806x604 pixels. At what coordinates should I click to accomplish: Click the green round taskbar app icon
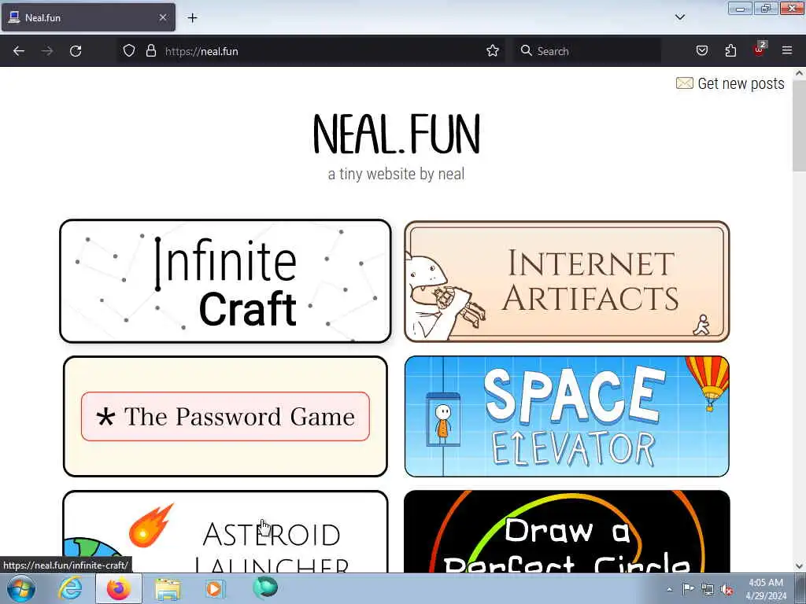pyautogui.click(x=264, y=587)
